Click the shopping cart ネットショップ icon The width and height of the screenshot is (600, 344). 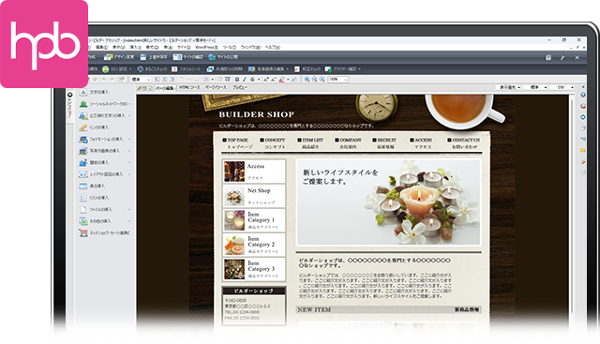tap(83, 232)
